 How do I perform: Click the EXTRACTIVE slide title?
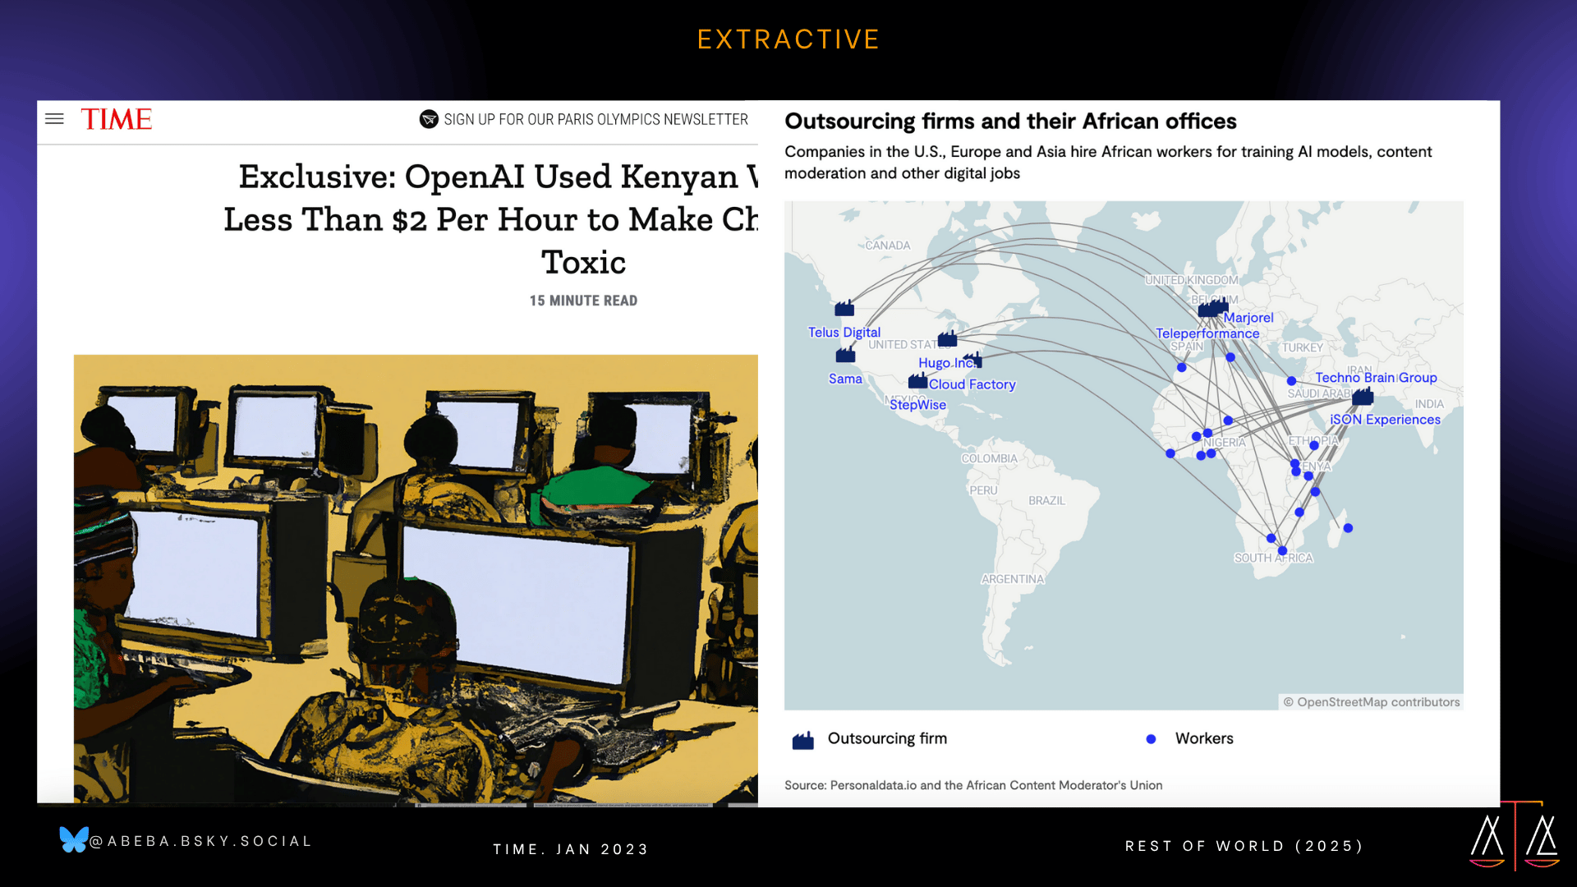[x=788, y=39]
